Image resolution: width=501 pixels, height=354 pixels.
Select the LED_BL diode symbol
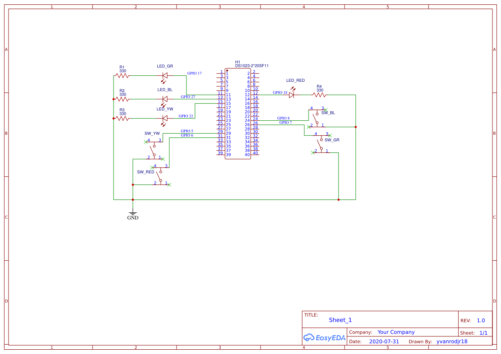point(165,100)
